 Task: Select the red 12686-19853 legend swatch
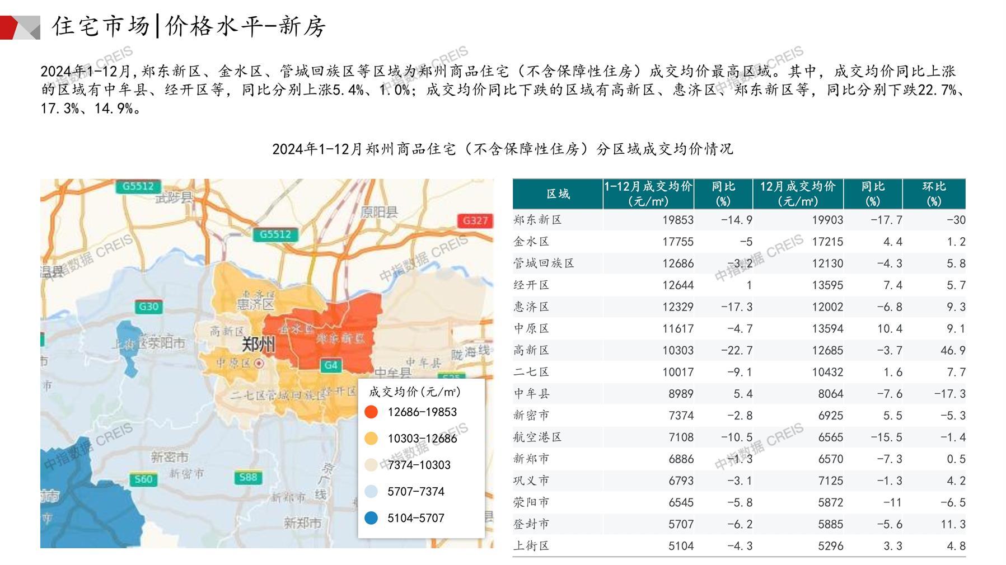371,412
